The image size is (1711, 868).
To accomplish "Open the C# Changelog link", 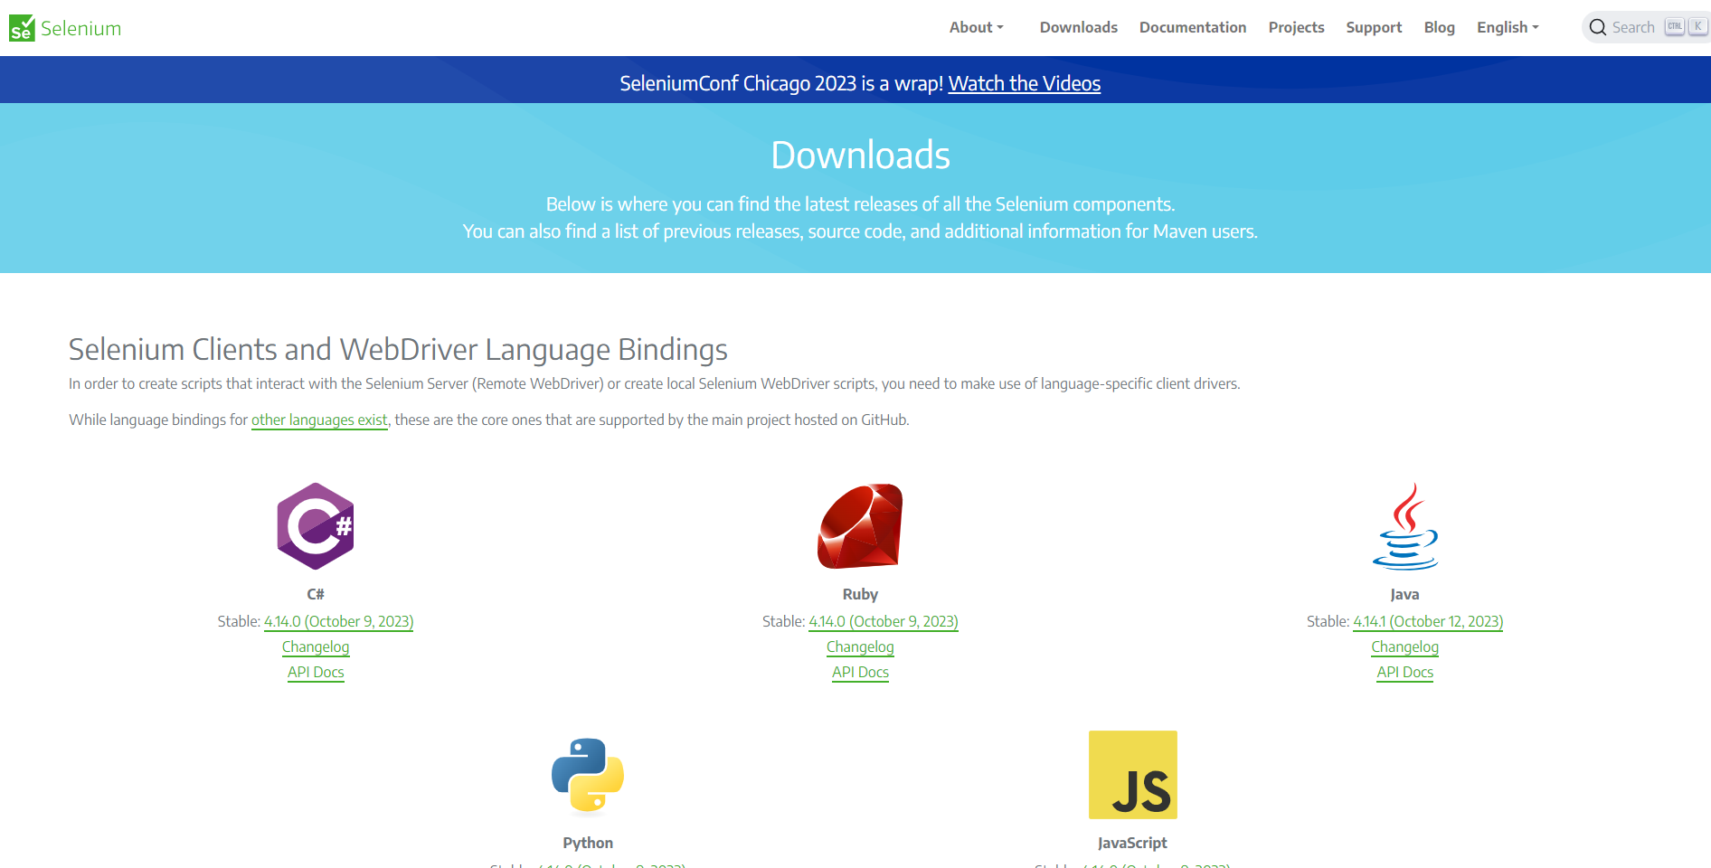I will coord(316,646).
